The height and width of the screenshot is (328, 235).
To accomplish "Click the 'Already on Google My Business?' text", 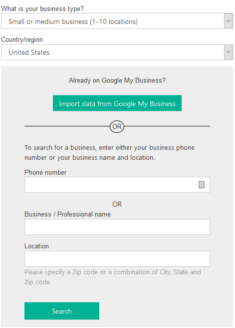I will click(117, 80).
